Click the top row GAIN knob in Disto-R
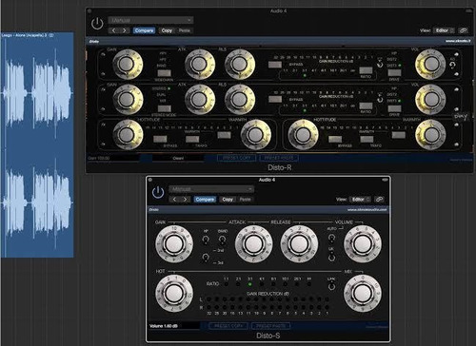Image resolution: width=476 pixels, height=346 pixels. click(128, 64)
